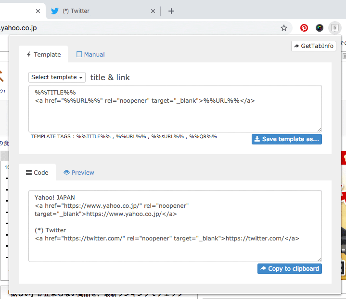
Task: Open the Pinterest extension icon
Action: (x=304, y=28)
